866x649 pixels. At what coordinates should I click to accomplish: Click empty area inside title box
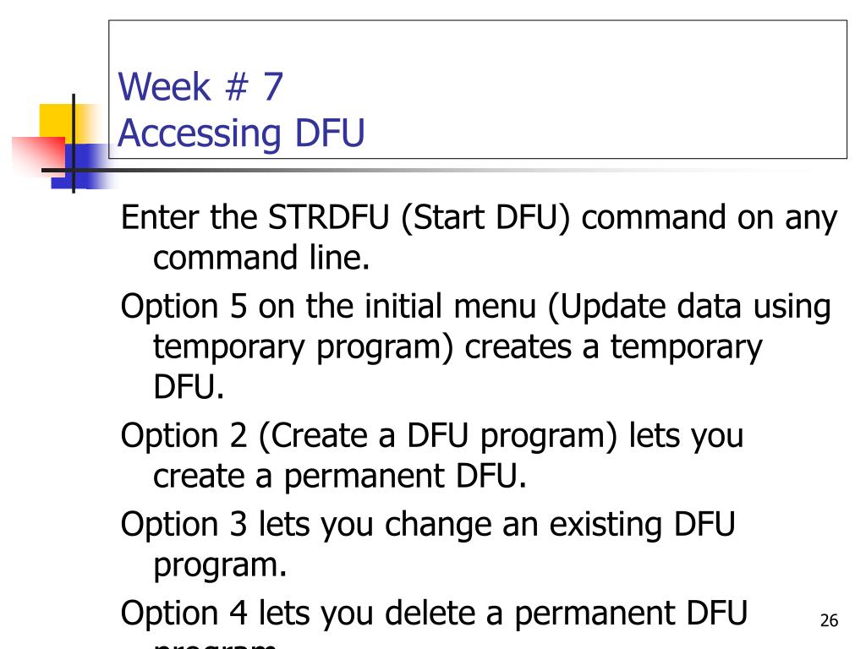(x=607, y=88)
